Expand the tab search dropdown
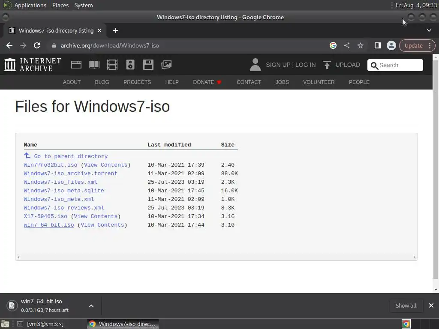The image size is (439, 329). tap(429, 30)
